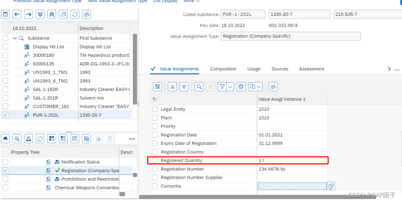Select substance 30000180 in the tree

(x=43, y=55)
